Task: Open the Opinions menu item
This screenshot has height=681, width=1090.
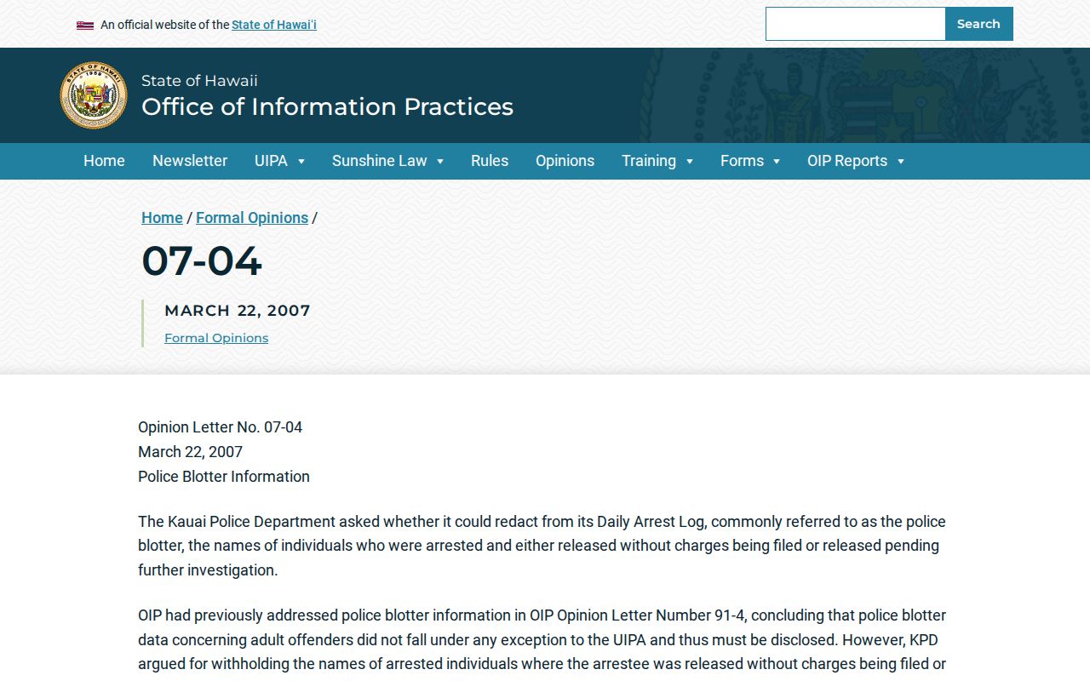Action: click(x=565, y=161)
